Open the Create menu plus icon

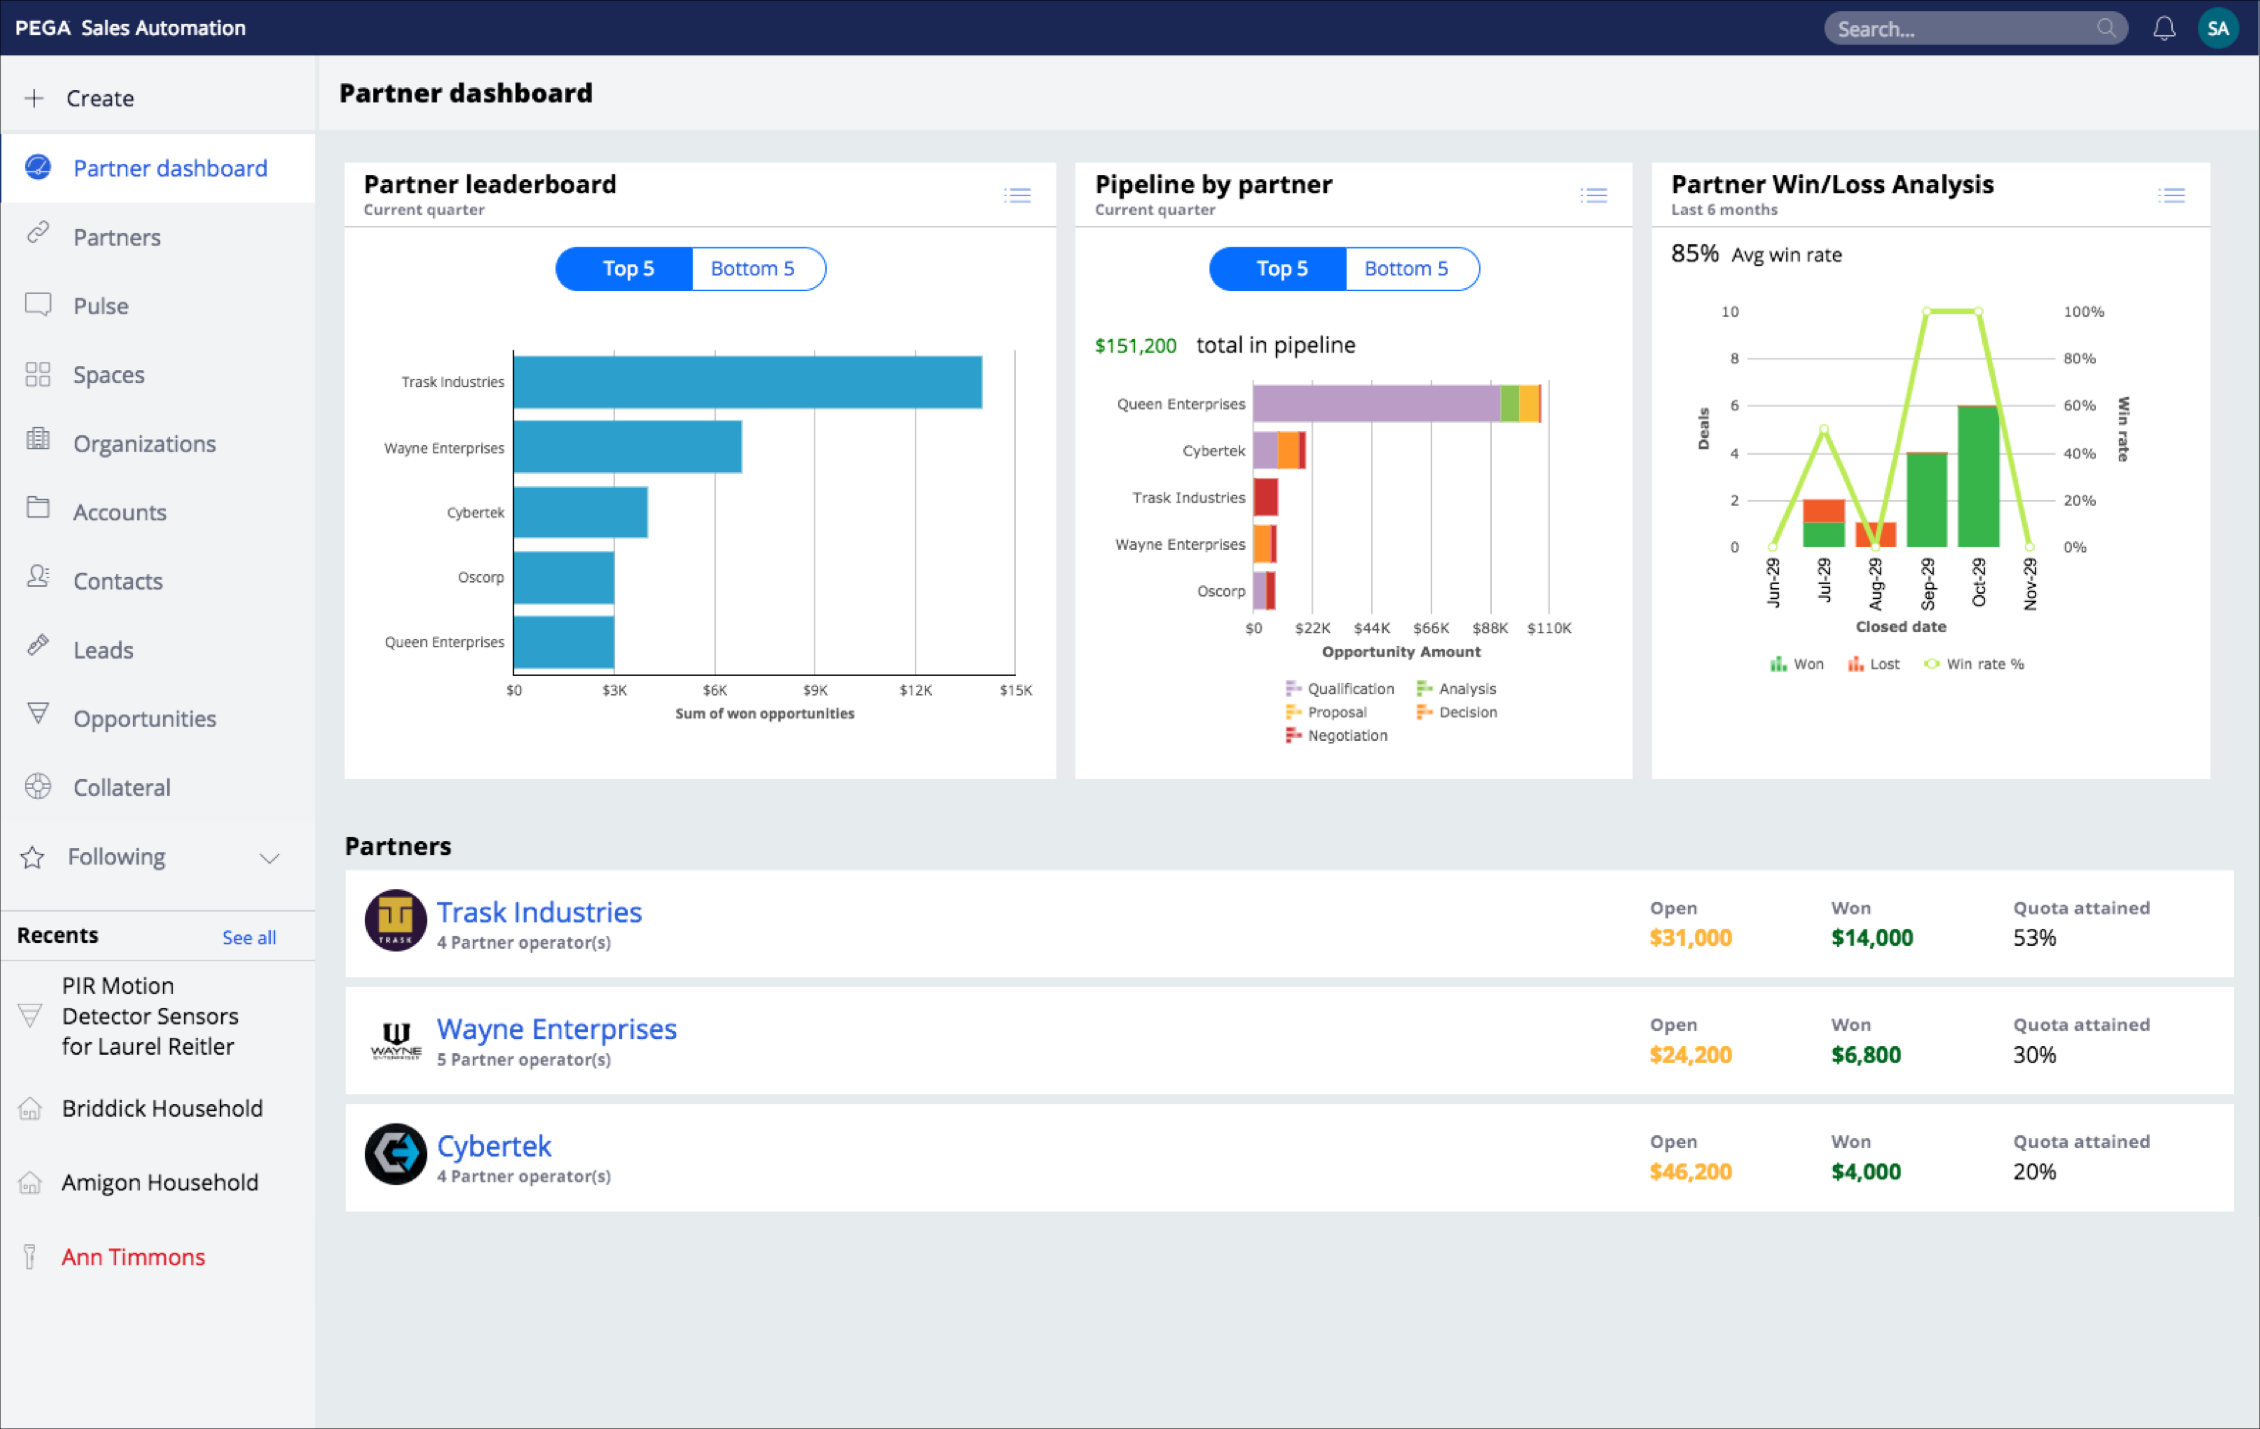click(x=34, y=97)
